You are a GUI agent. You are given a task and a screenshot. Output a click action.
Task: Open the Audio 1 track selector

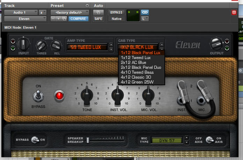tap(21, 13)
